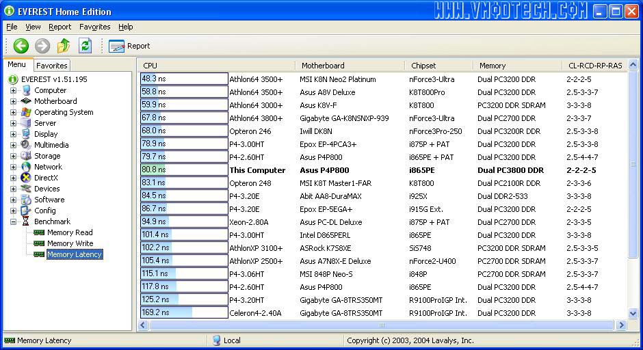This screenshot has width=643, height=350.
Task: Select the ASRock K7S8XE motherboard cell
Action: coord(326,248)
